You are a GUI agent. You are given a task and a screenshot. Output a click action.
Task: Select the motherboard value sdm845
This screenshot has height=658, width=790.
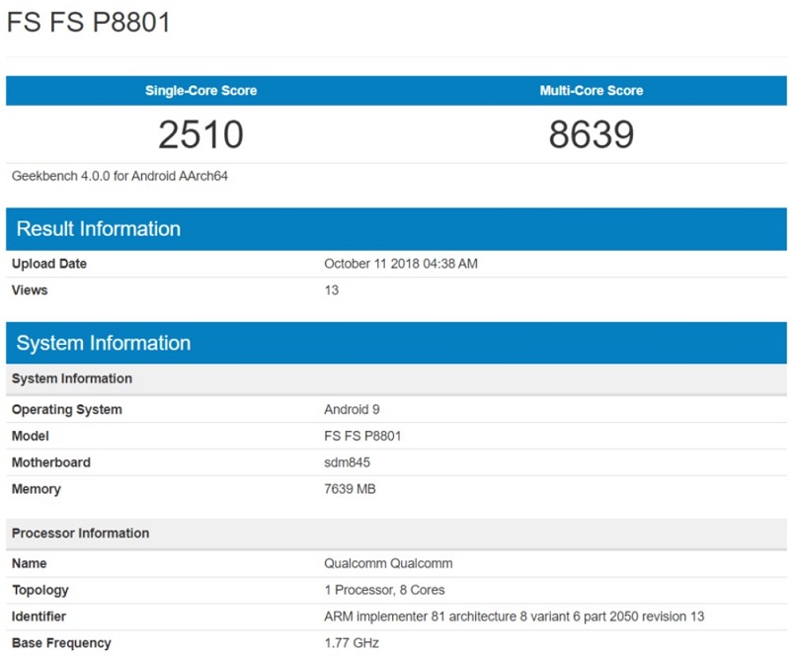point(348,462)
